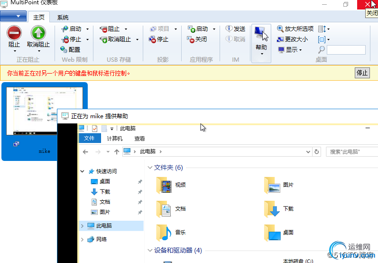Open dropdown arrow beside 项目
The image size is (378, 263).
click(176, 29)
